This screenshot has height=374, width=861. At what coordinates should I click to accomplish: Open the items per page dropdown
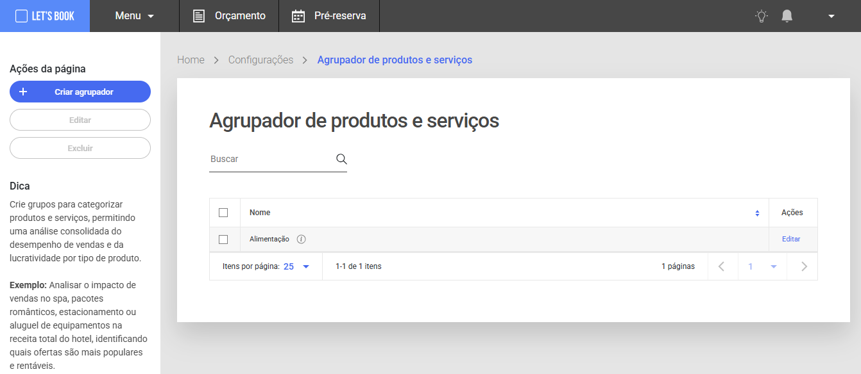point(296,266)
